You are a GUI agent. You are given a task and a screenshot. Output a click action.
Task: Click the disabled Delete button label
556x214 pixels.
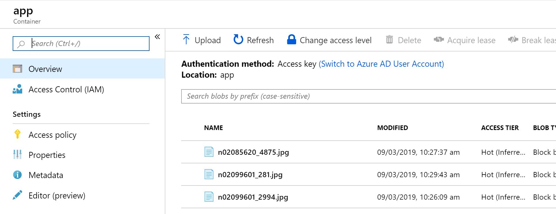(409, 40)
